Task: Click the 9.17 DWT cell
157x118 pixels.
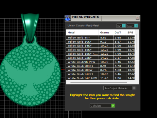Action: pyautogui.click(x=119, y=58)
